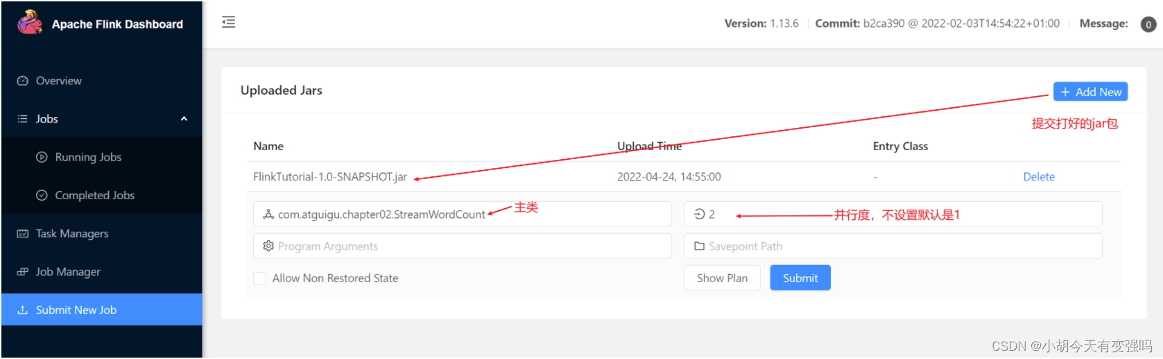Click the message count badge

[x=1148, y=24]
